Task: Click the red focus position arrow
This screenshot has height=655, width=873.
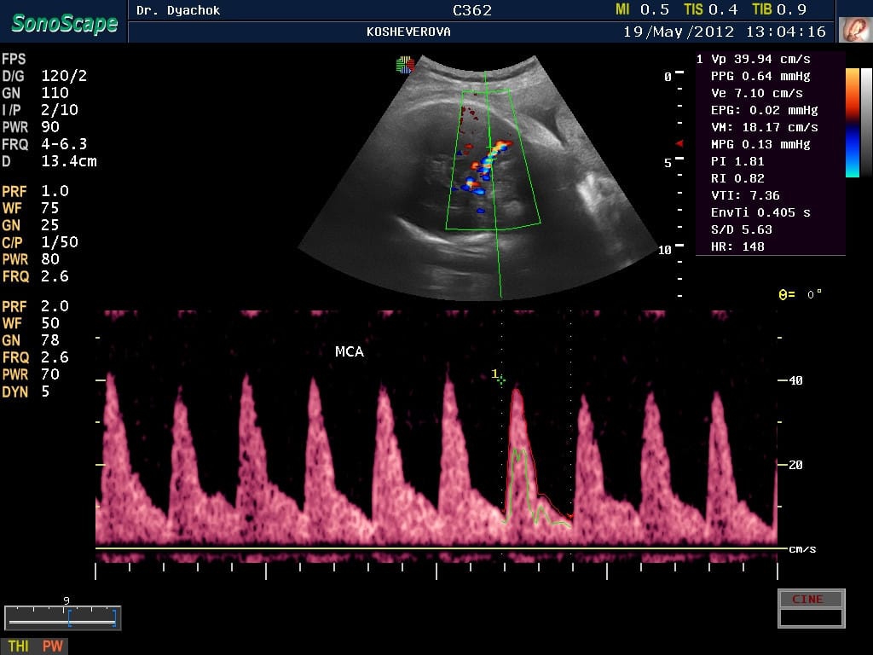Action: [679, 144]
